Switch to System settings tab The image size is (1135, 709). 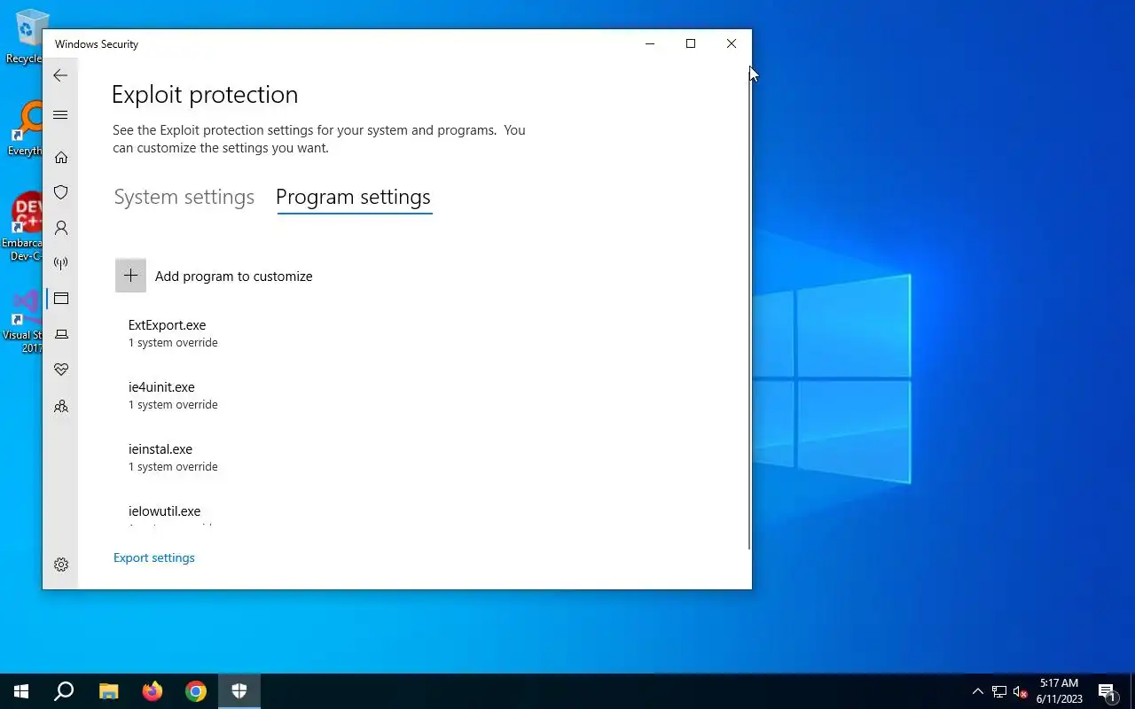point(184,197)
